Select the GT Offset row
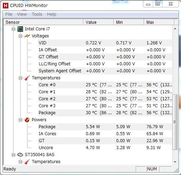 tap(105, 57)
